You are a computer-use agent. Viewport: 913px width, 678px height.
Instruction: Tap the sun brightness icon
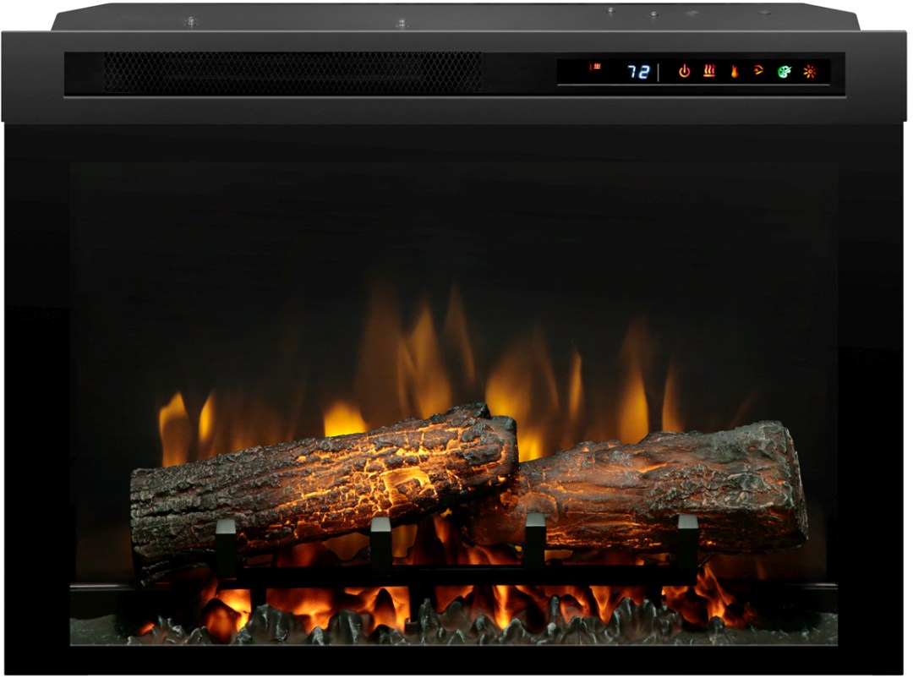pos(809,72)
